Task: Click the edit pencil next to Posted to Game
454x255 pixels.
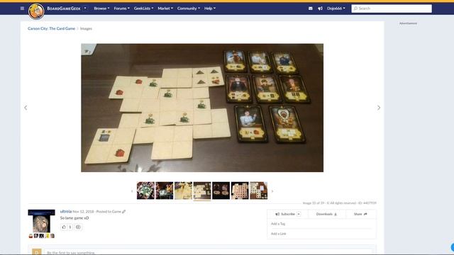Action: (124, 212)
